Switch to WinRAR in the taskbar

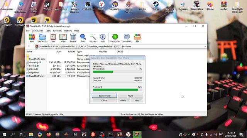tap(137, 134)
